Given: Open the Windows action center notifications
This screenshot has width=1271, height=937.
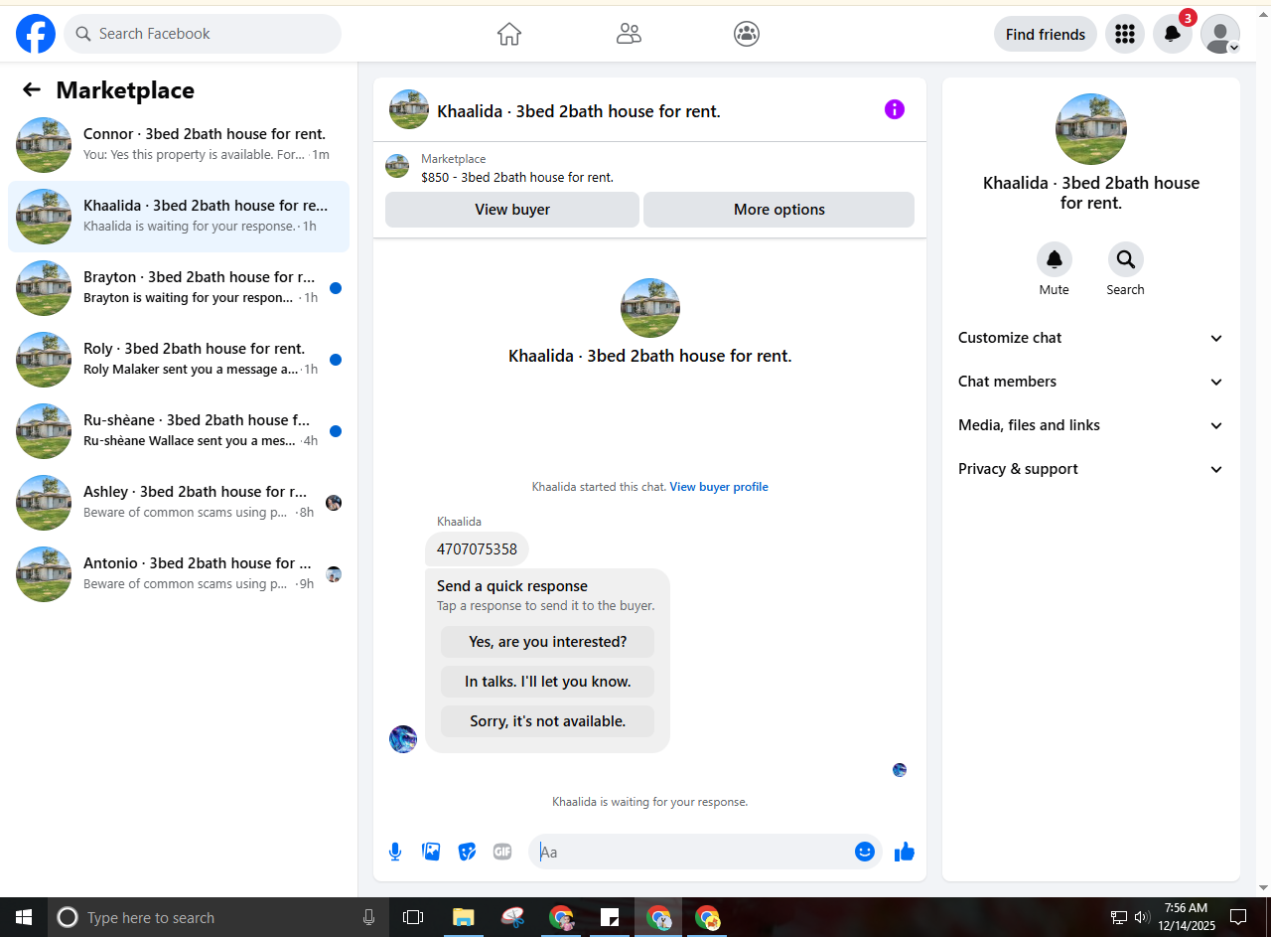Looking at the screenshot, I should [x=1238, y=917].
